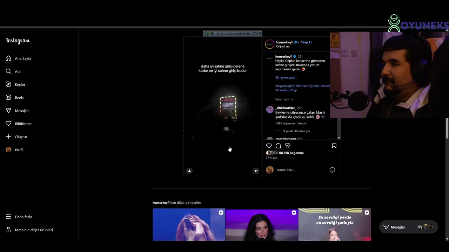Open the middle related post thumbnail
Screen dimensions: 449x252
click(x=262, y=225)
